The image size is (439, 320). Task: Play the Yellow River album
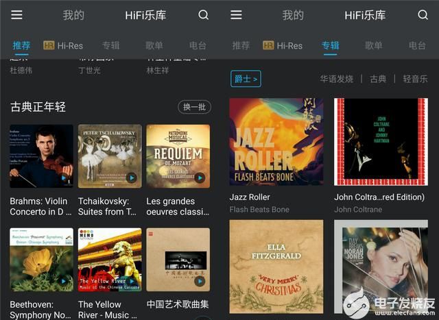coord(132,281)
